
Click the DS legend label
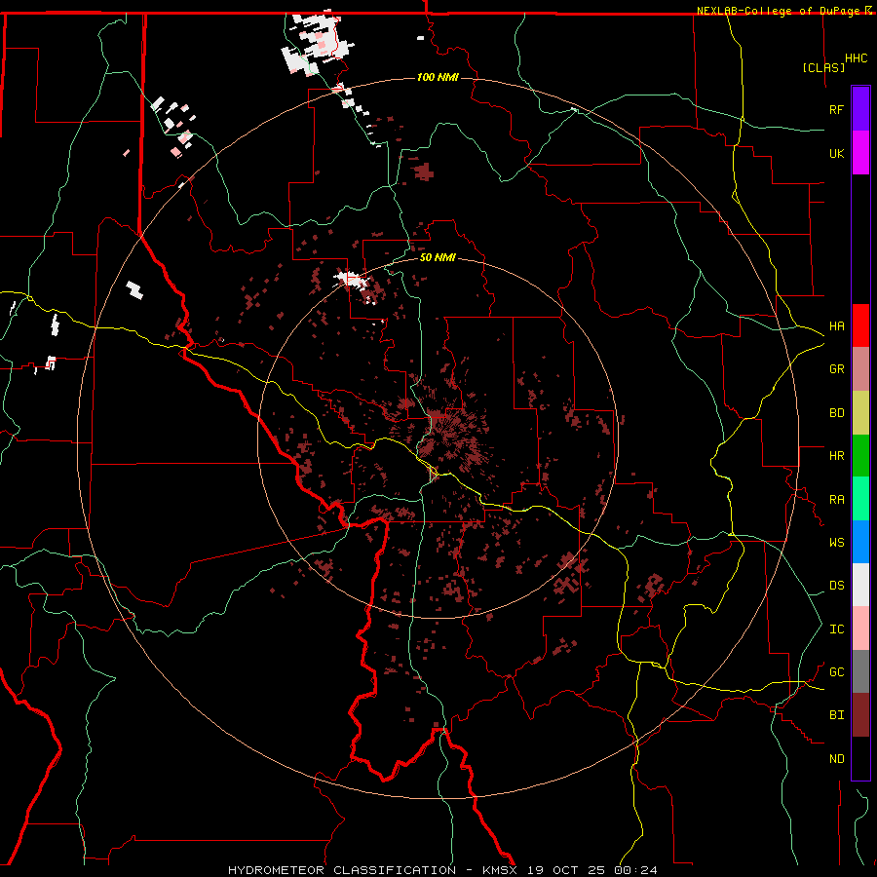tap(836, 586)
